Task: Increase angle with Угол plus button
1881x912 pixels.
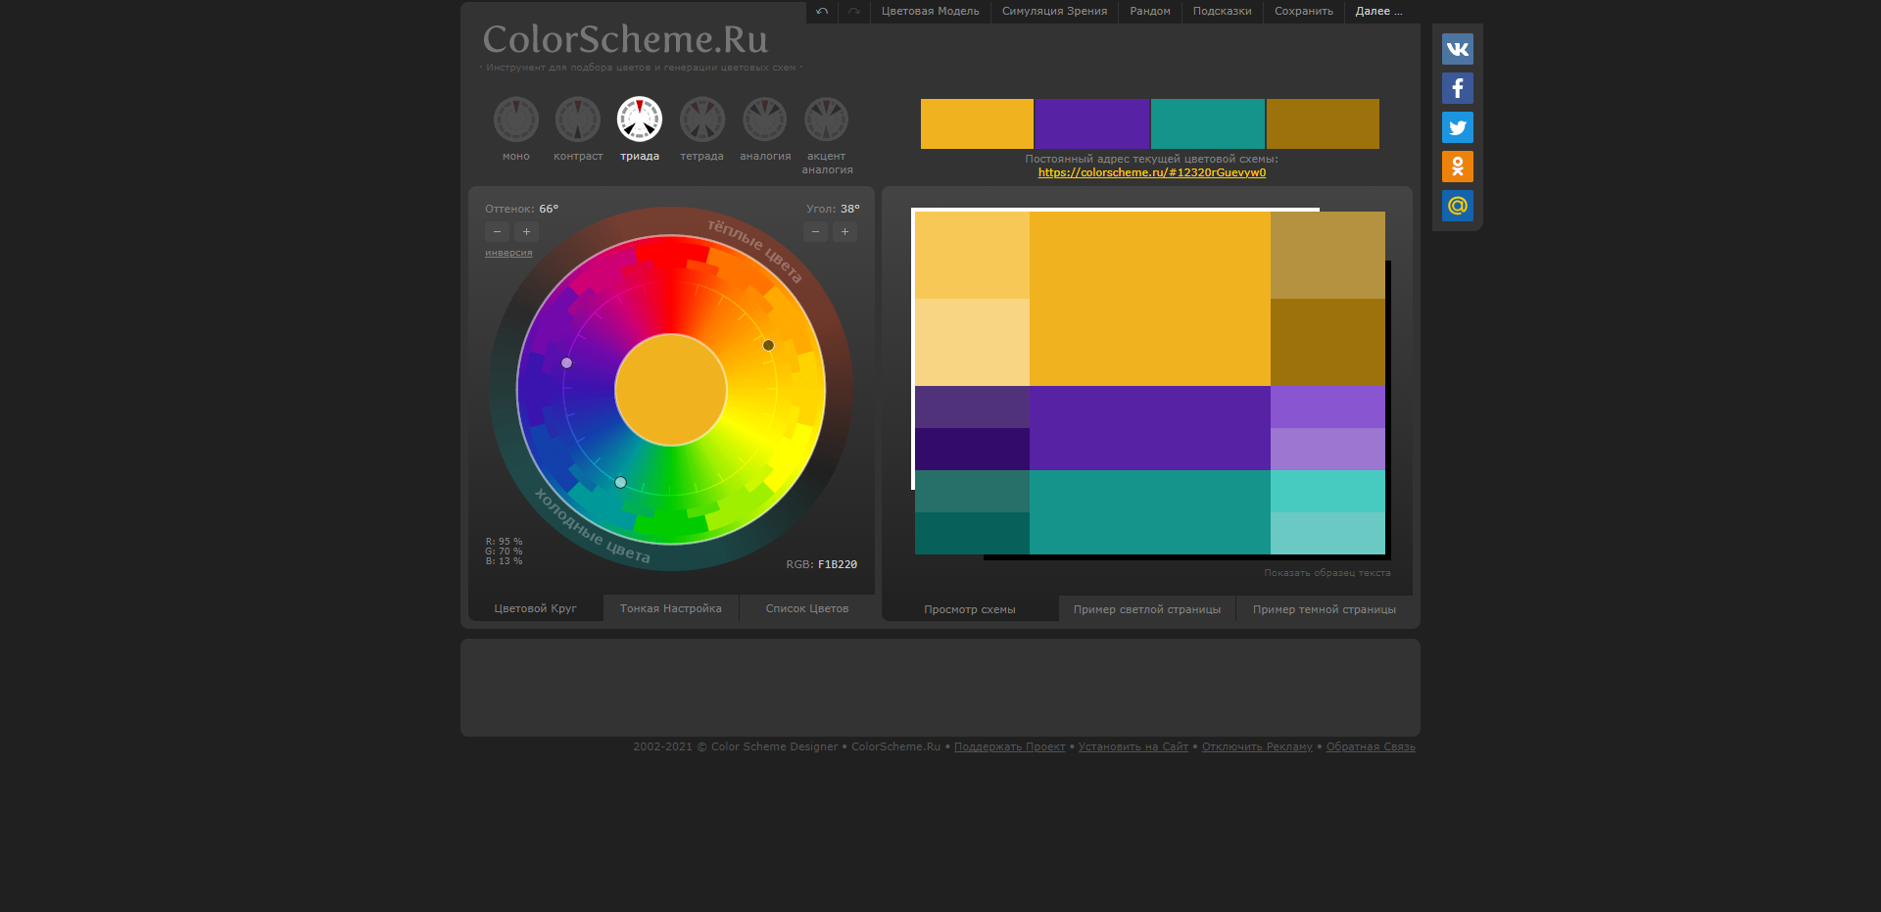Action: click(844, 232)
